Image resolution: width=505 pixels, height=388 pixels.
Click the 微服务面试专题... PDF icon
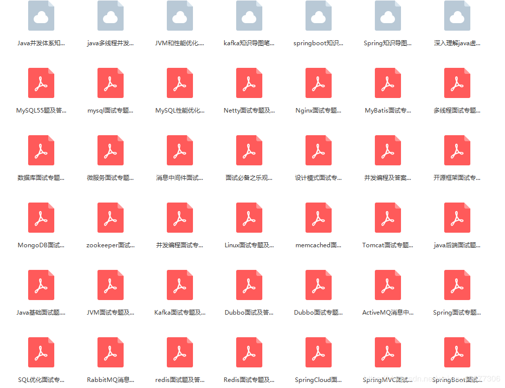[111, 150]
